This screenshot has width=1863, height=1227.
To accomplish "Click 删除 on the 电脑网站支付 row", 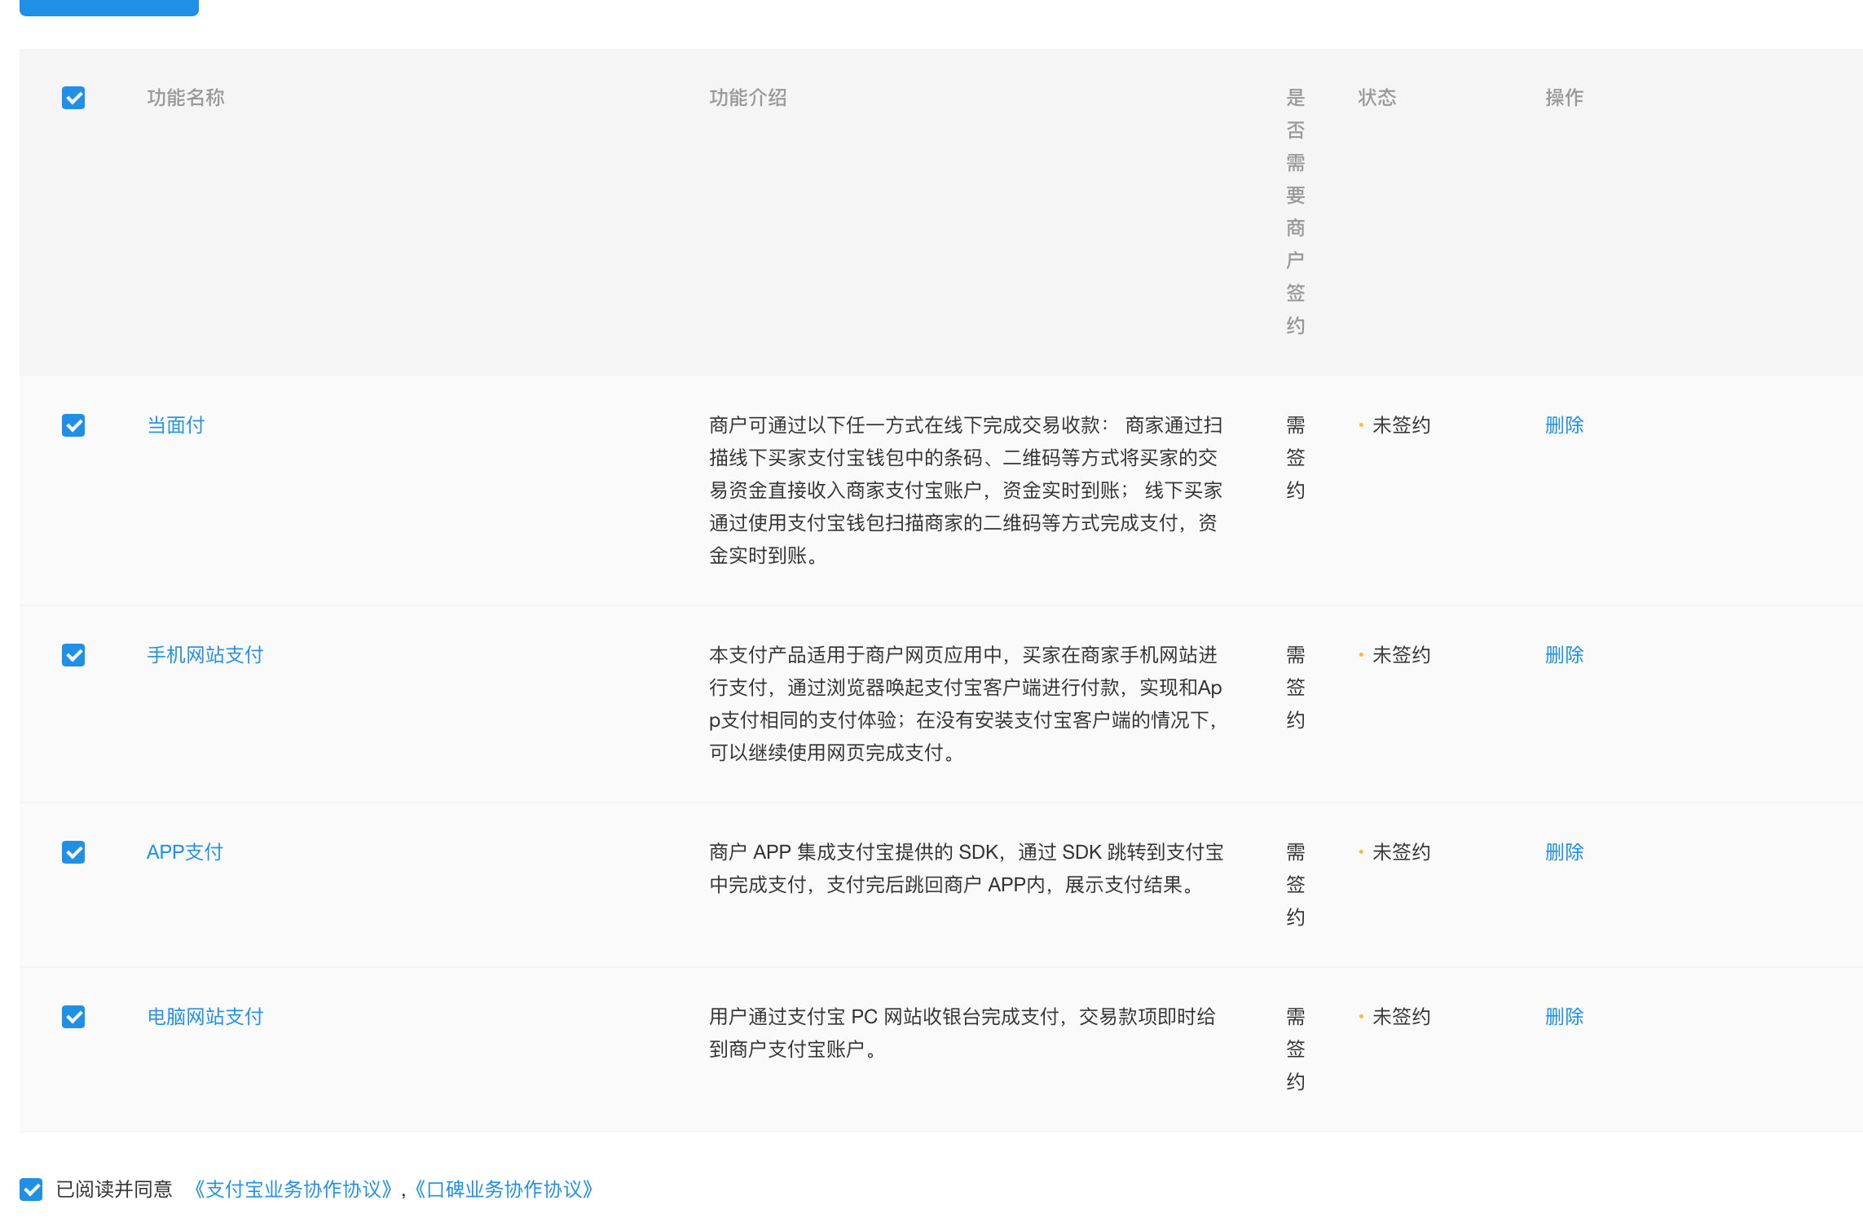I will [x=1563, y=1016].
